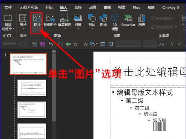Click the 第四级 bullet text
Screen dimensions: 186x139
pyautogui.click(x=150, y=114)
